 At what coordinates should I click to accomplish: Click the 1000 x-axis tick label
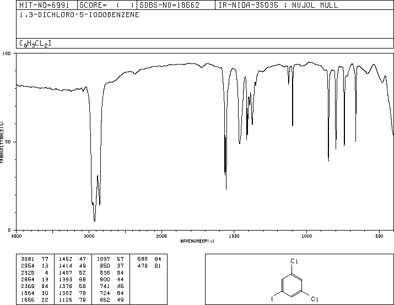click(x=306, y=236)
